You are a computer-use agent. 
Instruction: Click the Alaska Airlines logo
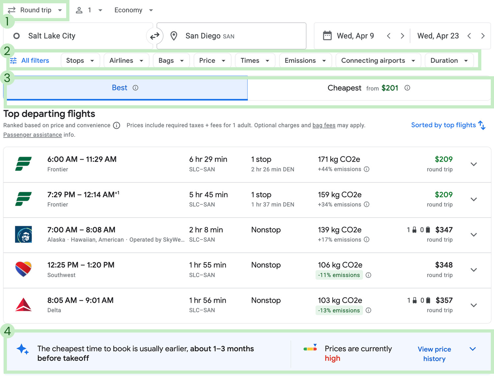(x=23, y=234)
